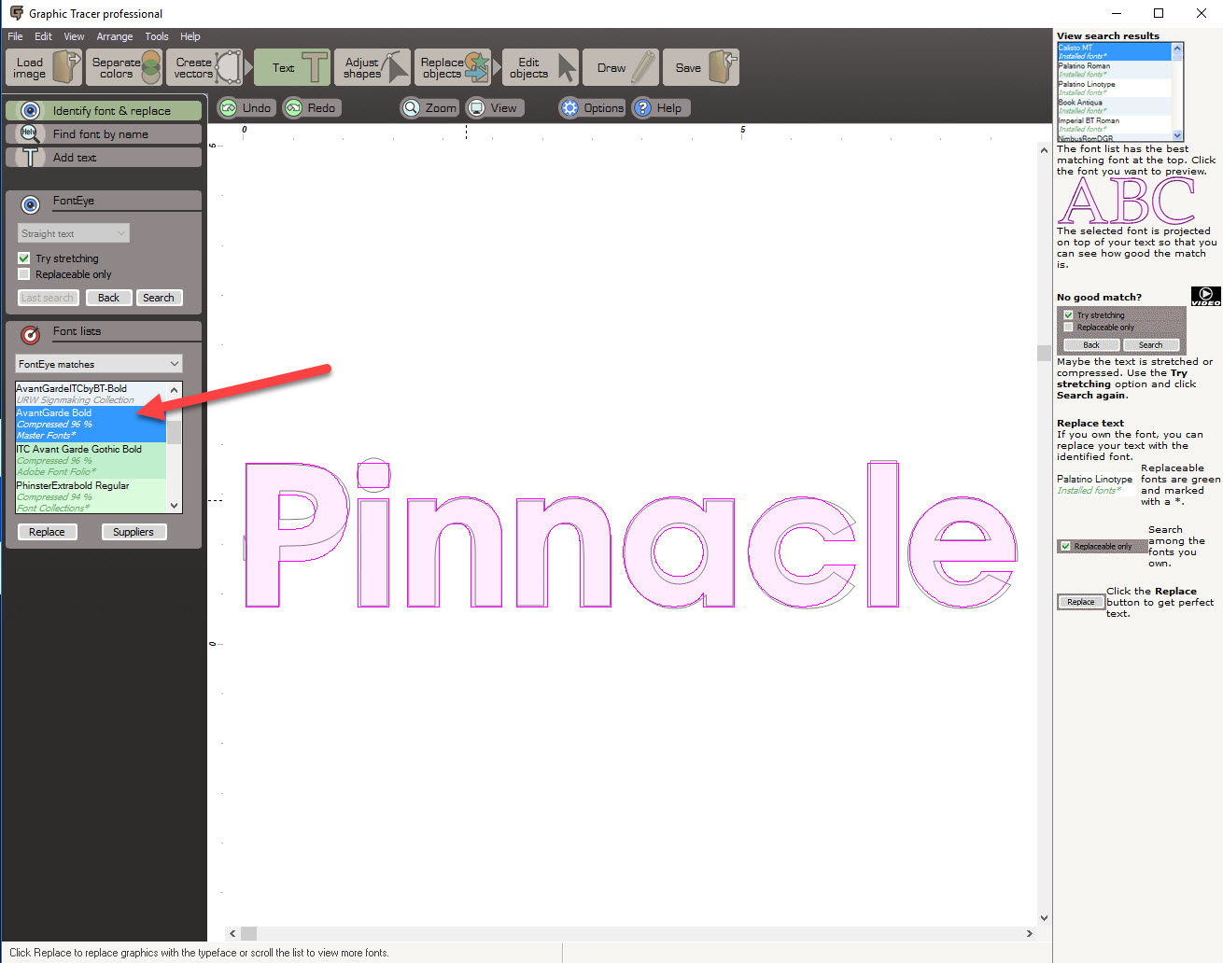Viewport: 1223px width, 963px height.
Task: Select ITC Avant Garde Gothic Bold
Action: [91, 460]
